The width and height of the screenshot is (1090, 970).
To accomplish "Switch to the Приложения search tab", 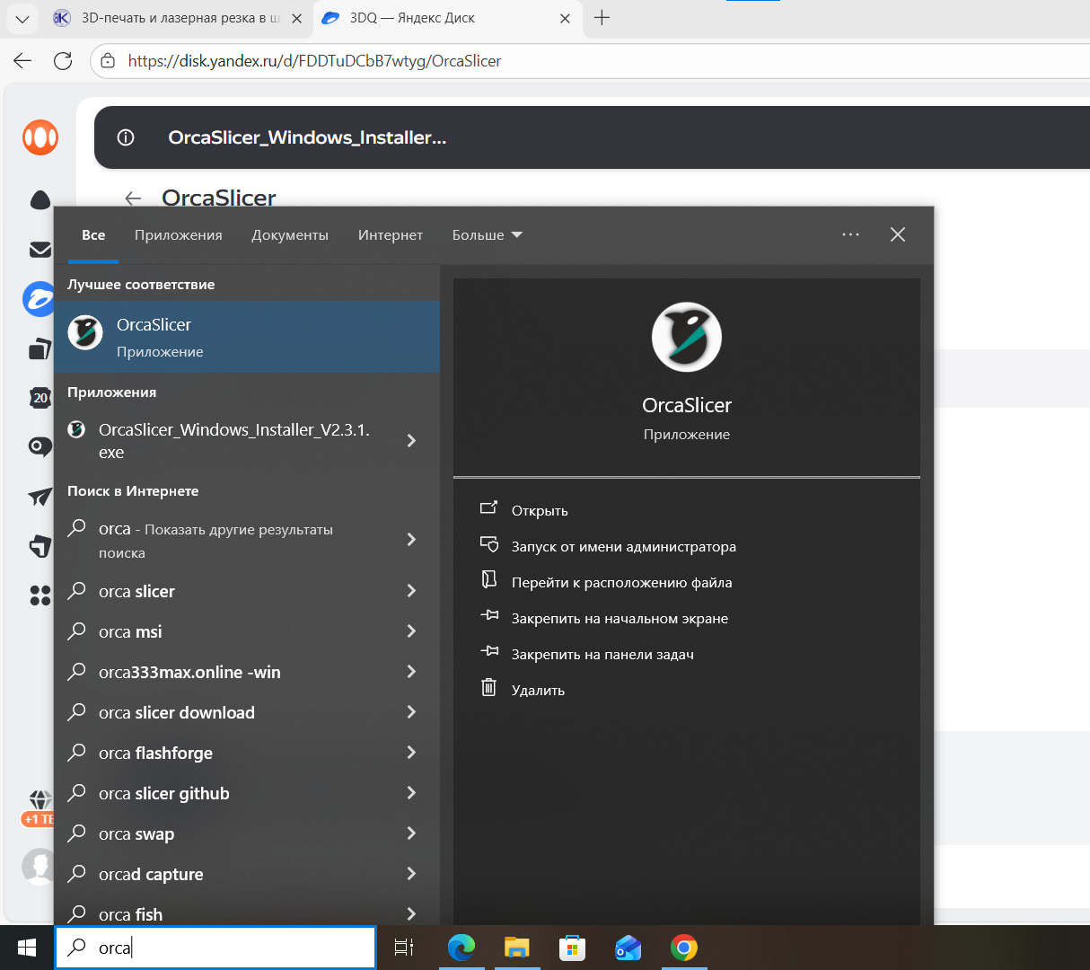I will click(179, 235).
